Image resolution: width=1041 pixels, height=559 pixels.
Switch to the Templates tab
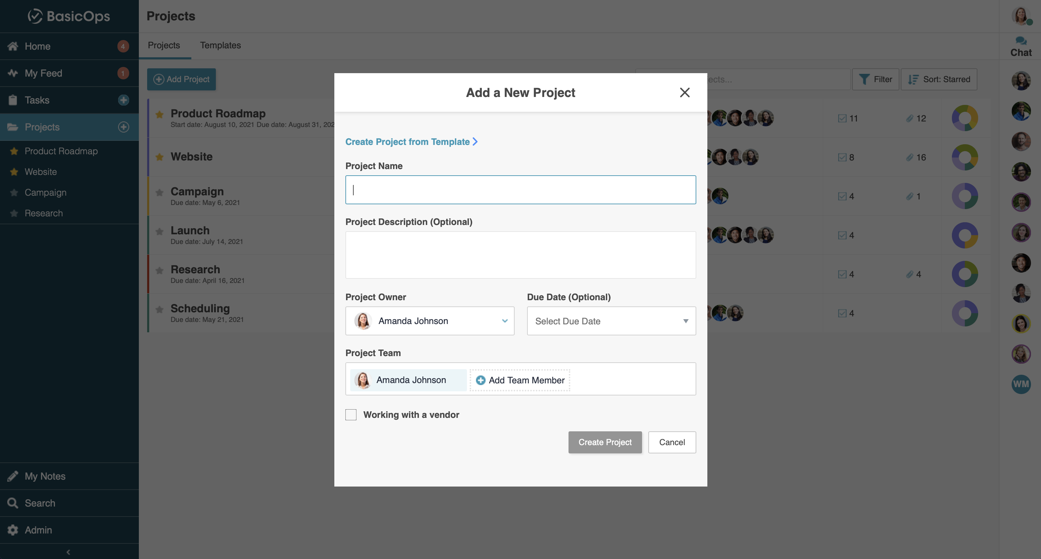pyautogui.click(x=220, y=45)
